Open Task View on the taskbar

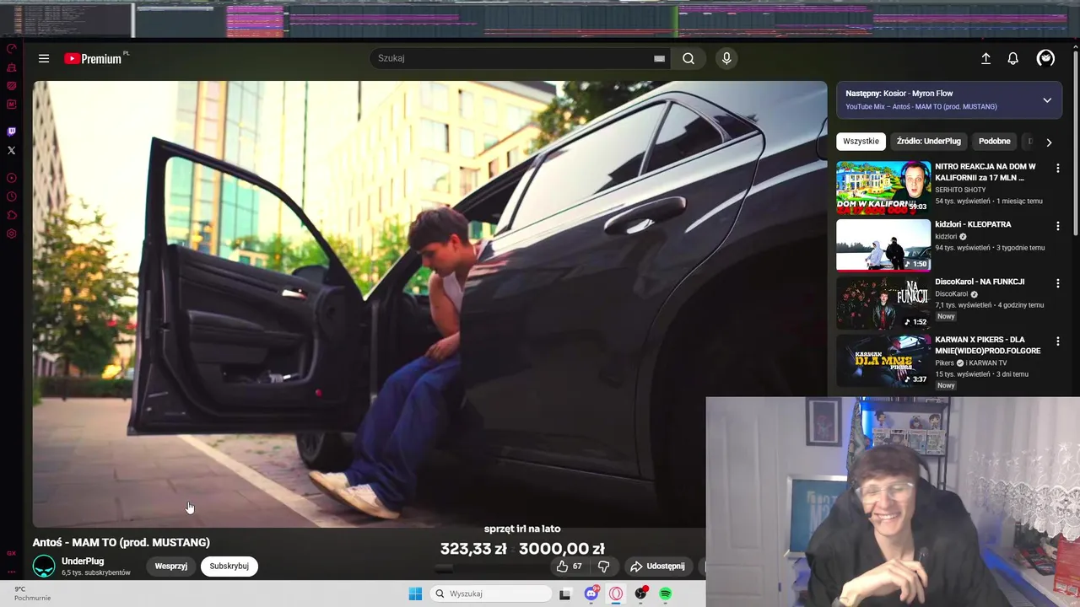(564, 594)
